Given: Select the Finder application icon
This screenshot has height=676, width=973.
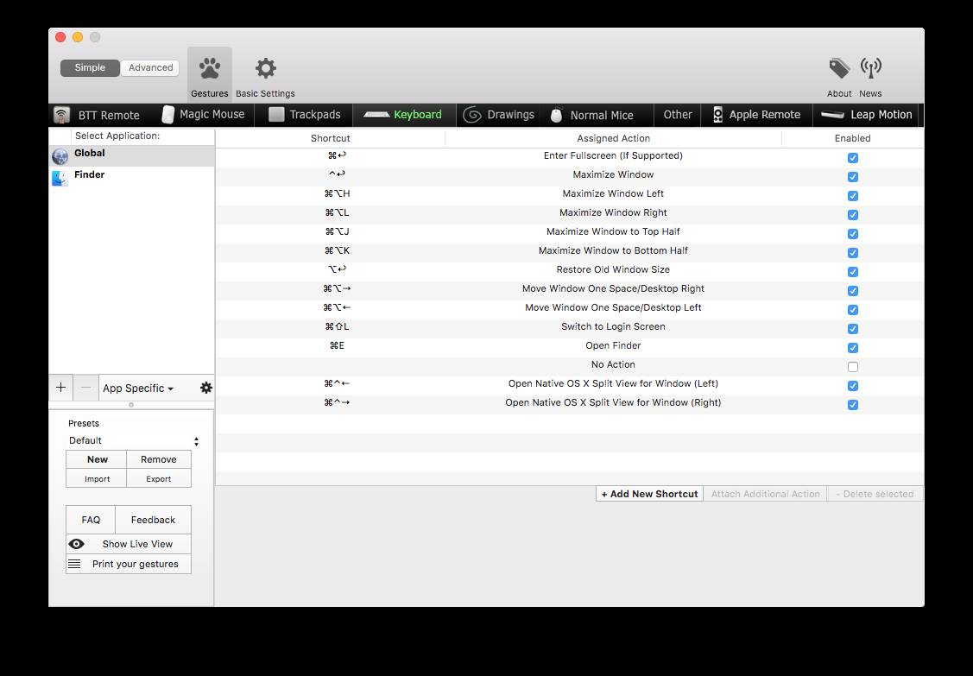Looking at the screenshot, I should [60, 178].
